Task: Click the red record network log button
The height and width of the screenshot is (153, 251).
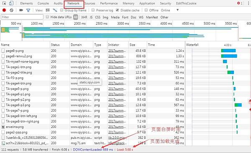Action: [x=4, y=10]
